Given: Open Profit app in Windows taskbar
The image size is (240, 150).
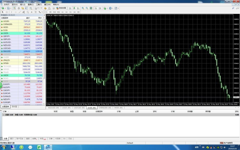Looking at the screenshot, I should point(48,147).
